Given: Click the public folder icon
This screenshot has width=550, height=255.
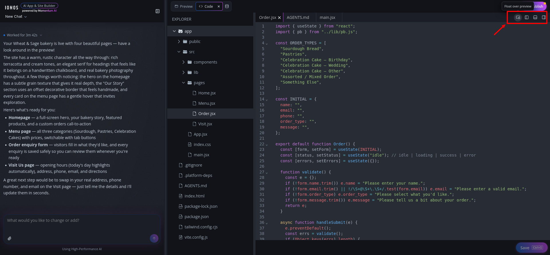Looking at the screenshot, I should pyautogui.click(x=185, y=41).
